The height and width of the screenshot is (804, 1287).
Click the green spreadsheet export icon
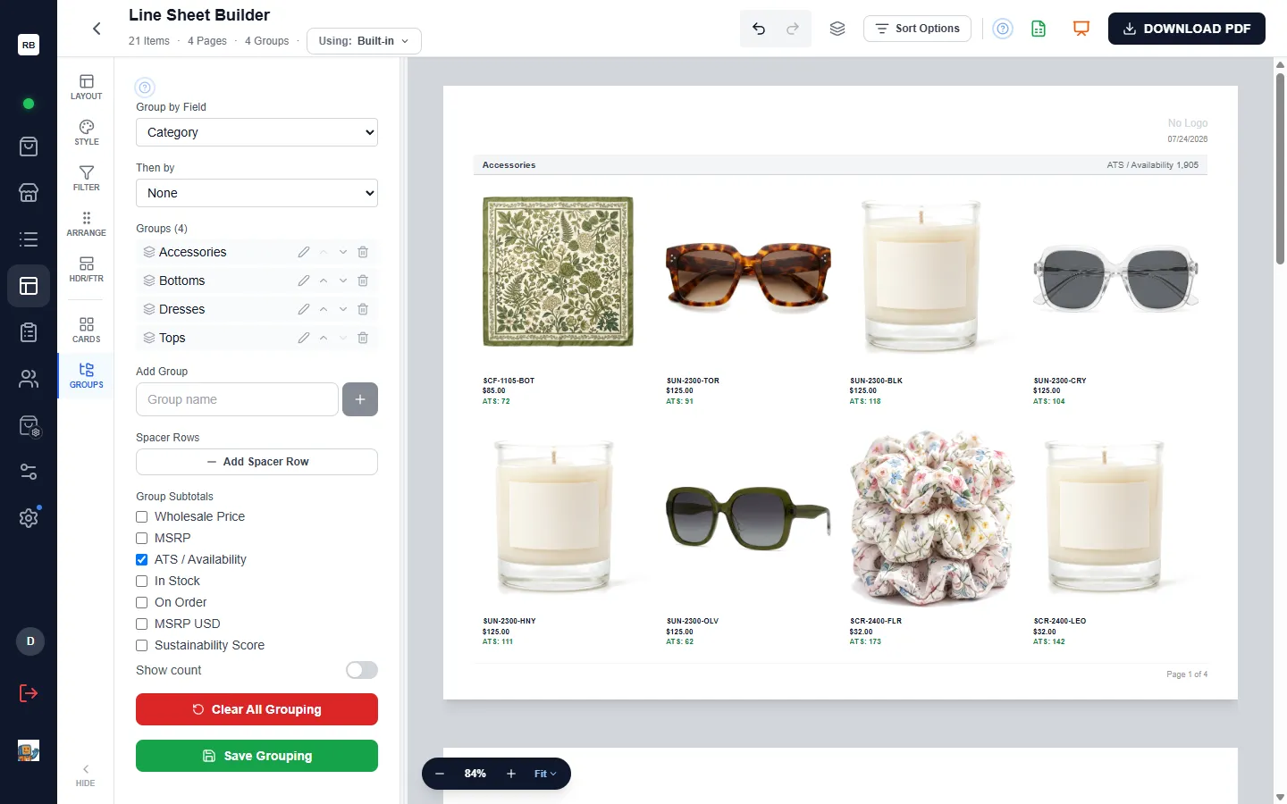click(1039, 29)
